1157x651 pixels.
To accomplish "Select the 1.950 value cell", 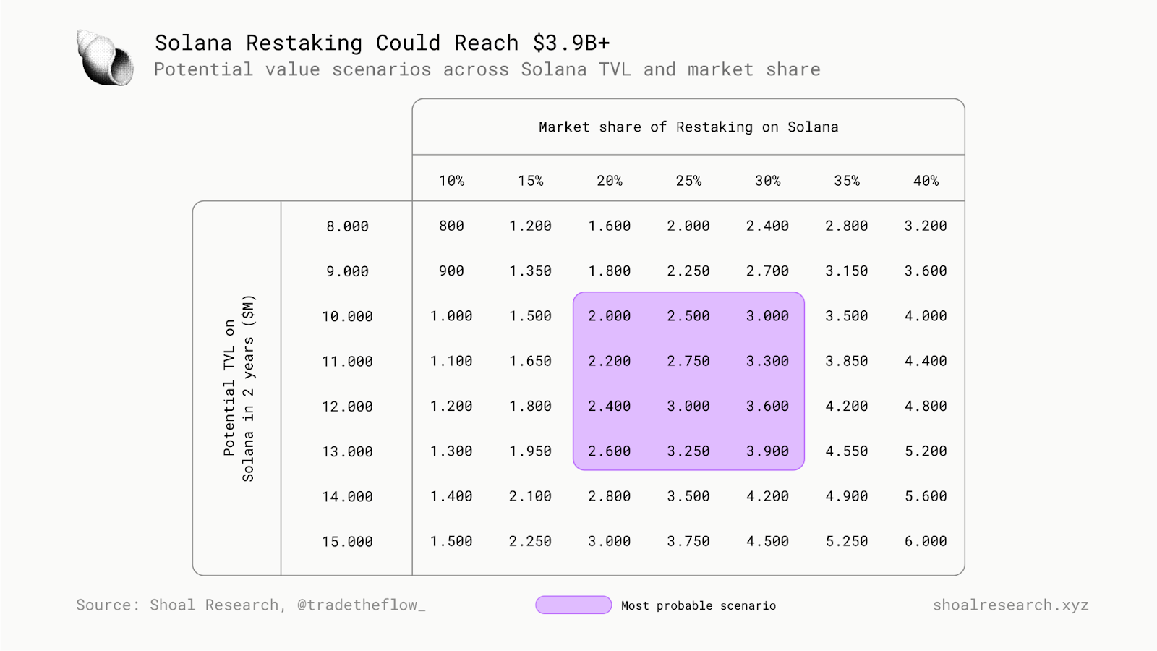I will [530, 451].
